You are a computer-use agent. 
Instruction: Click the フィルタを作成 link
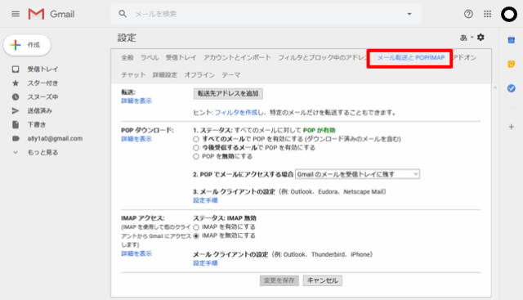[x=236, y=113]
